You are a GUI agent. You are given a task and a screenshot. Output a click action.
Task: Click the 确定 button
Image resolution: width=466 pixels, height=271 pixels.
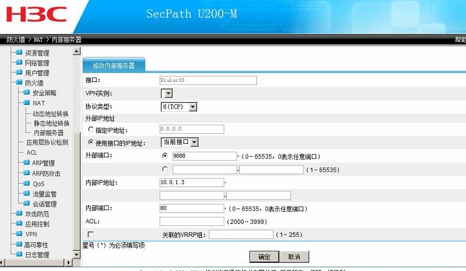click(x=264, y=257)
